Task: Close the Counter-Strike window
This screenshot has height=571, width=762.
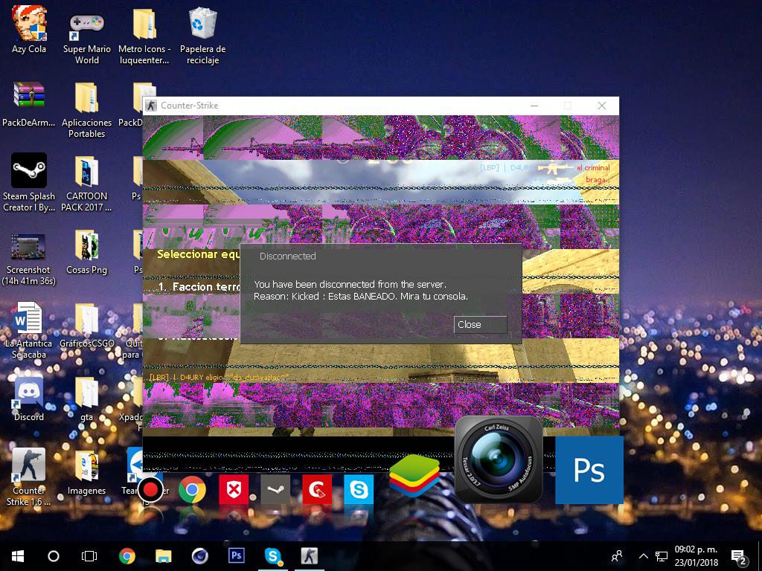Action: (x=601, y=106)
